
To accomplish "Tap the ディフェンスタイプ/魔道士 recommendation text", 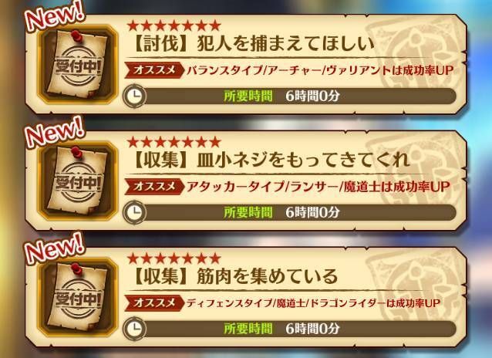I will (x=313, y=303).
